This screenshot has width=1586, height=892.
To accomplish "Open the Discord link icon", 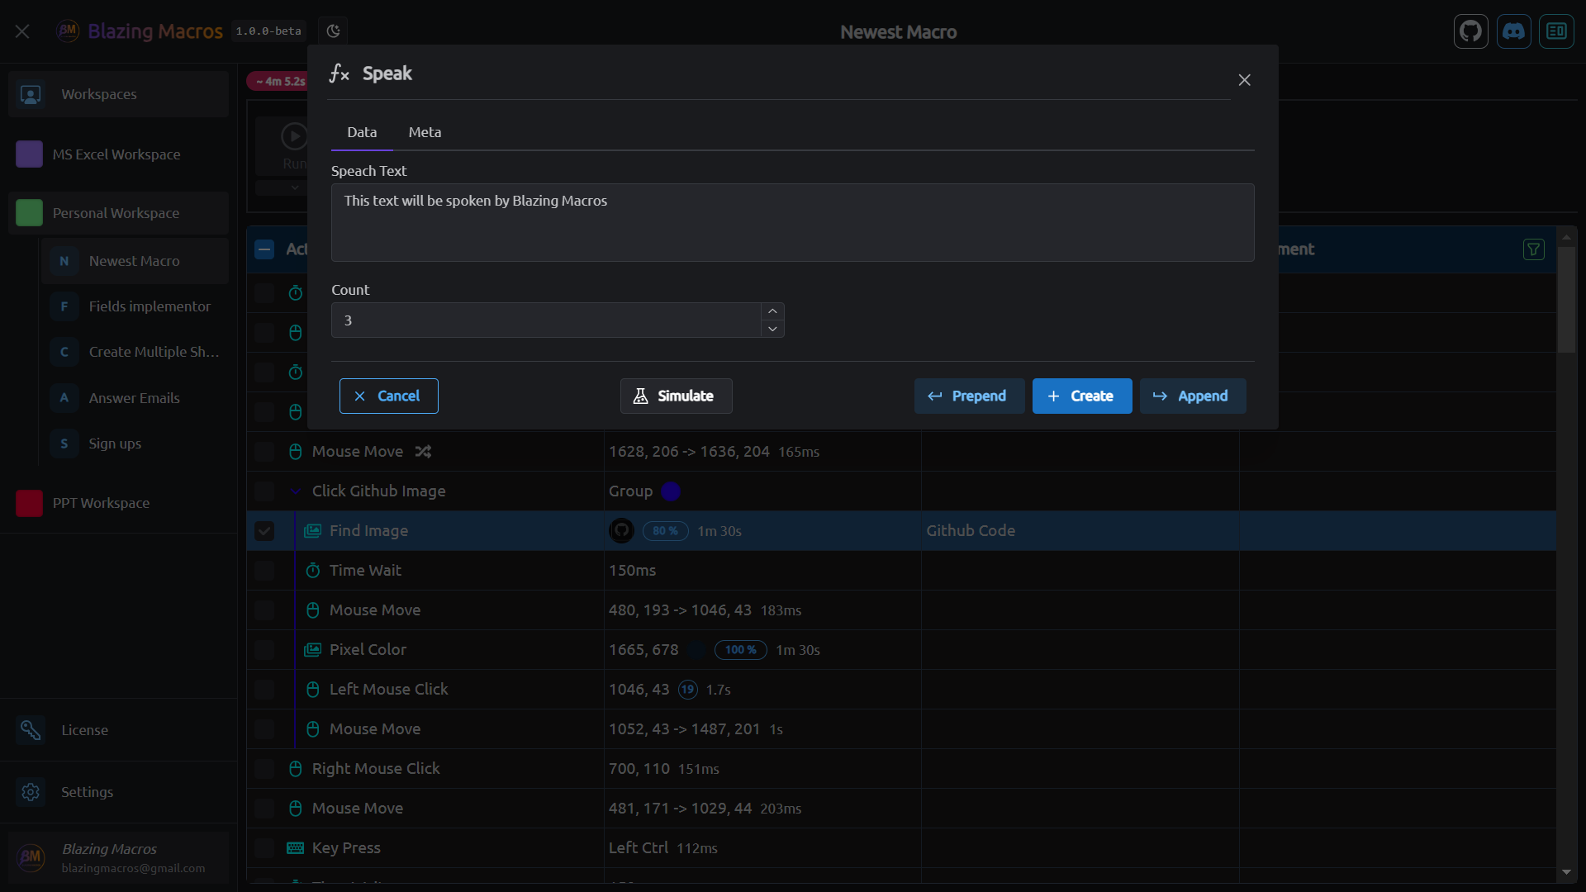I will click(1513, 31).
